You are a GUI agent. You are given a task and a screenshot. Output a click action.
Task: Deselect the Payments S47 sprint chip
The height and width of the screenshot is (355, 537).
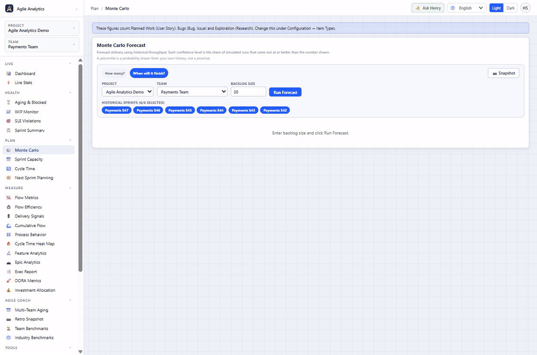tap(117, 110)
